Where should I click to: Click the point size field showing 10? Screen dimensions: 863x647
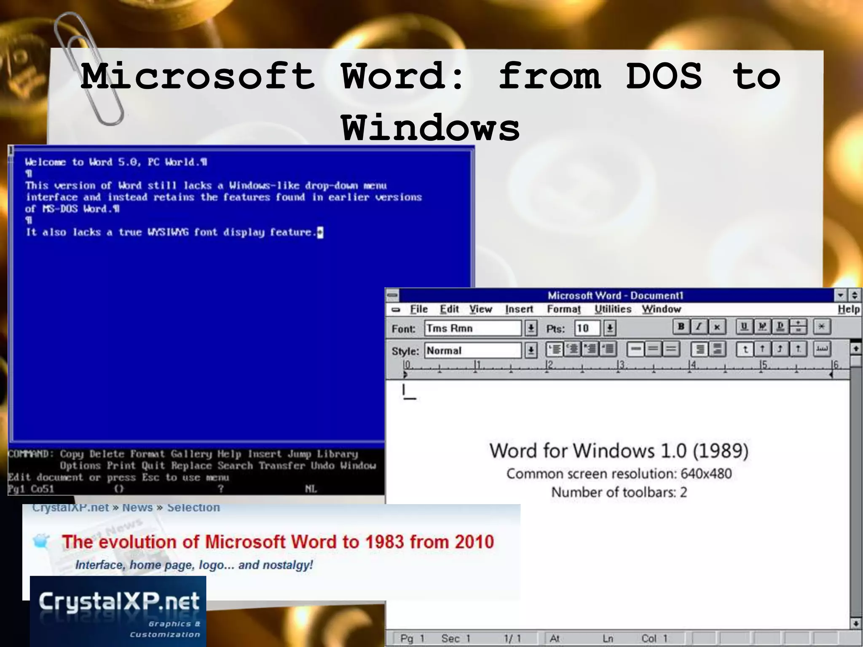tap(587, 328)
